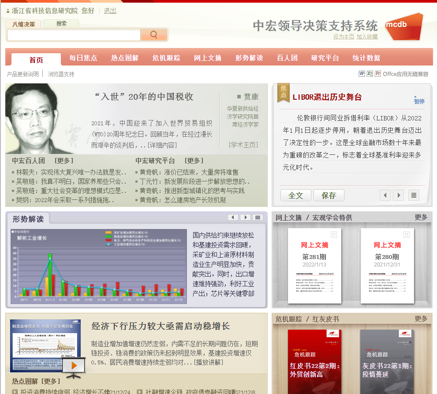
Task: Click the Excel icon in Office compatibility
Action: pos(370,74)
